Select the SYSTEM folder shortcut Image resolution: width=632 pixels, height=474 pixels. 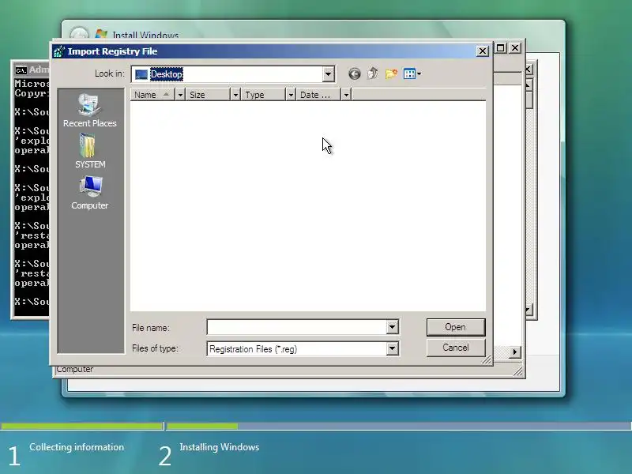pyautogui.click(x=89, y=152)
